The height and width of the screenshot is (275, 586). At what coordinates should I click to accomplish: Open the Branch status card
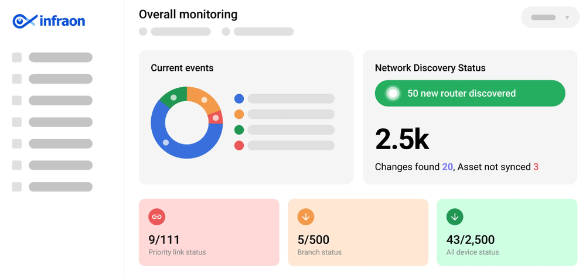pos(358,232)
